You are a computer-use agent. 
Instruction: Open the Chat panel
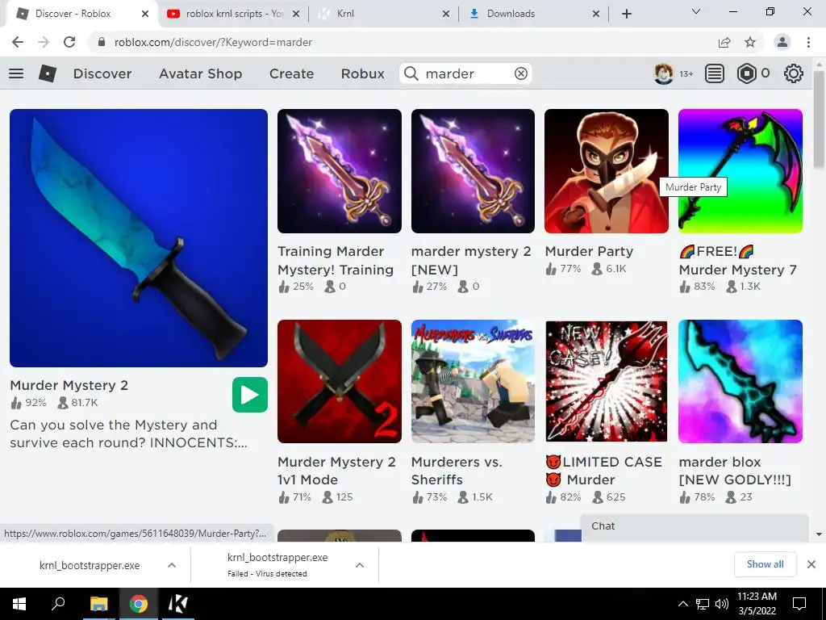point(695,526)
